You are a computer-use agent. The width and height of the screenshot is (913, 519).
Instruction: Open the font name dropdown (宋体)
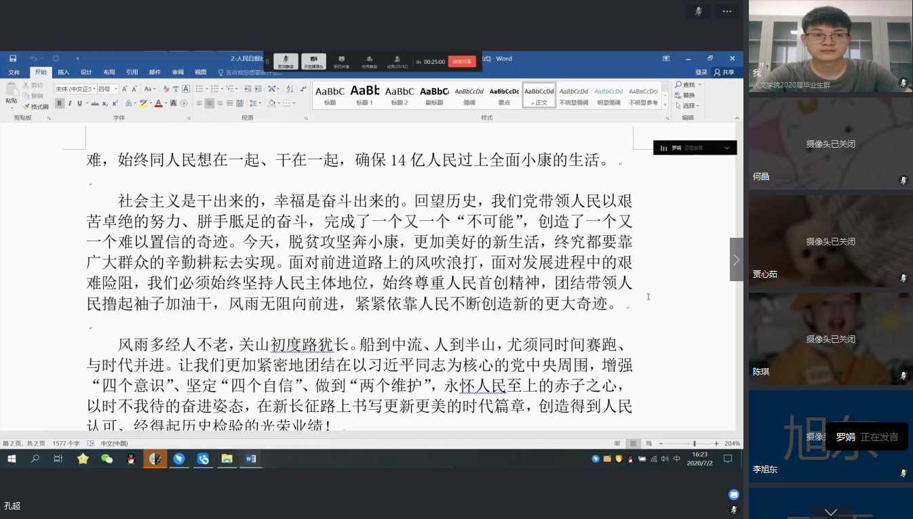point(75,89)
